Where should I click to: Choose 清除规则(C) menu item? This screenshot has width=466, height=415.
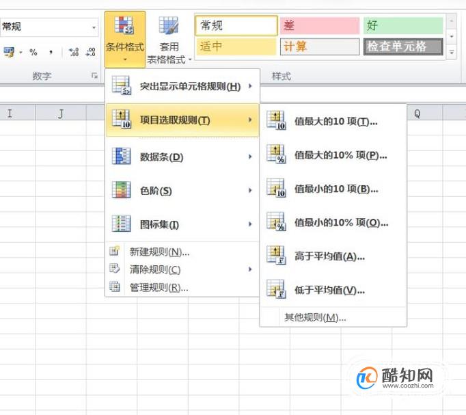(x=182, y=269)
